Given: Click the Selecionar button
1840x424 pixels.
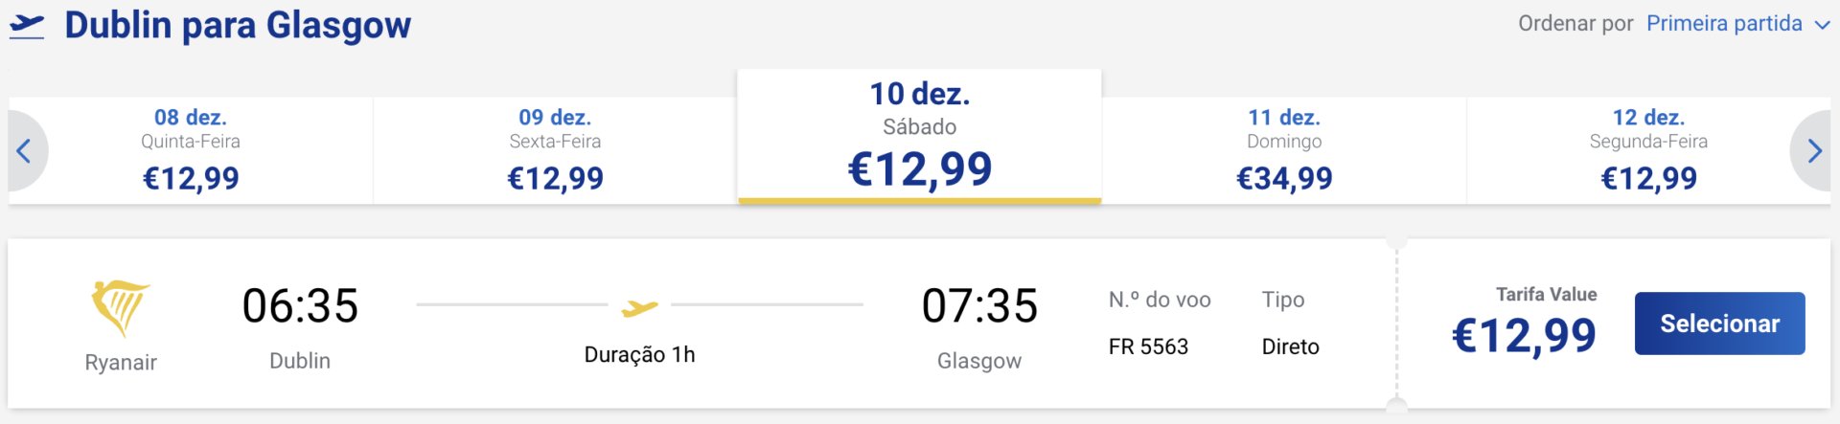Looking at the screenshot, I should [x=1719, y=324].
